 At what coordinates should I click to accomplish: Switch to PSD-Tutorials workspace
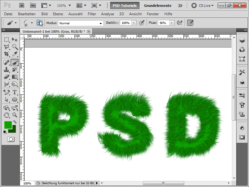(125, 6)
